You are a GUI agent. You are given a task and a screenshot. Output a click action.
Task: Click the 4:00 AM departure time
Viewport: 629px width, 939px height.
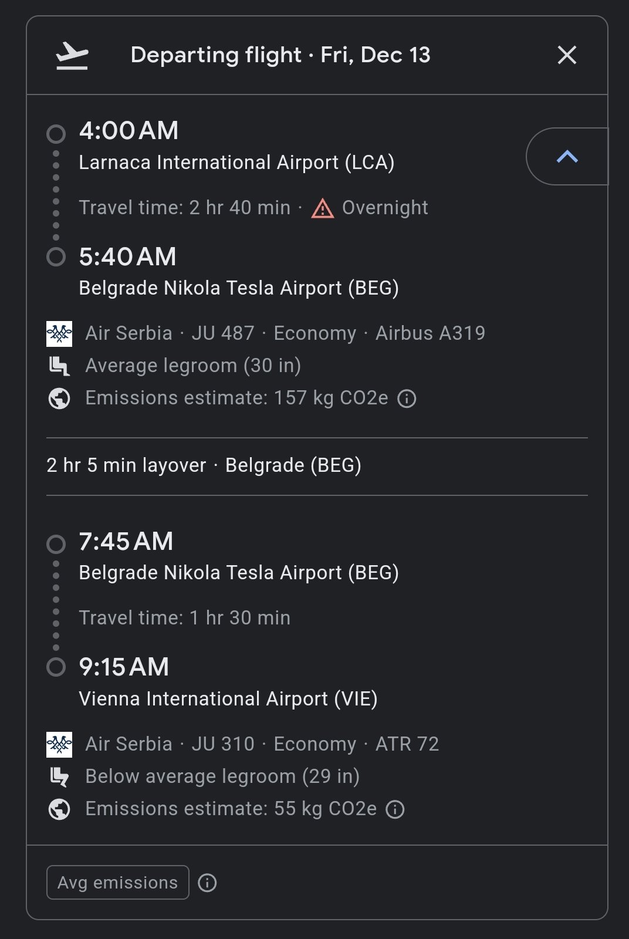(128, 131)
